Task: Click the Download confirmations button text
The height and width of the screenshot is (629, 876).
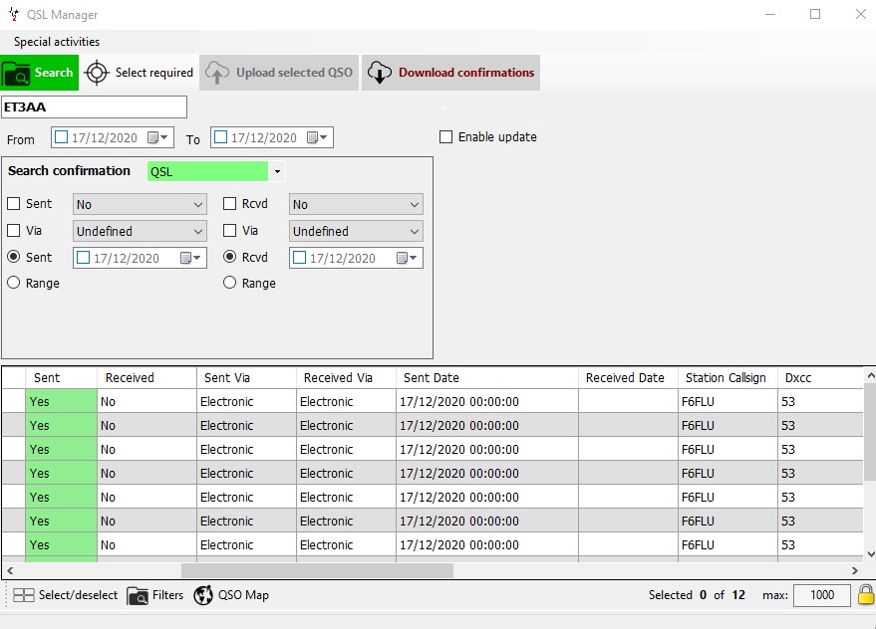Action: [x=466, y=73]
